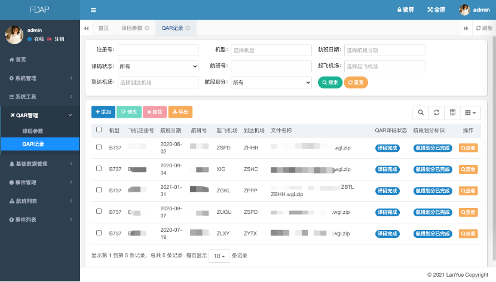Expand 系统管理 menu
The image size is (496, 282).
[40, 78]
